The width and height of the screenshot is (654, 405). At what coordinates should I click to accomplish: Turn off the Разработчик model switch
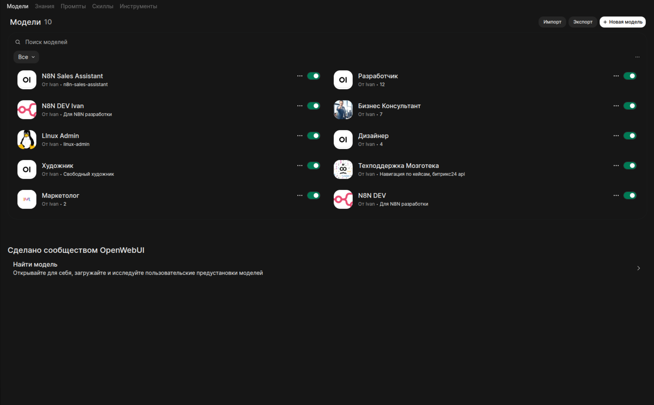tap(630, 76)
